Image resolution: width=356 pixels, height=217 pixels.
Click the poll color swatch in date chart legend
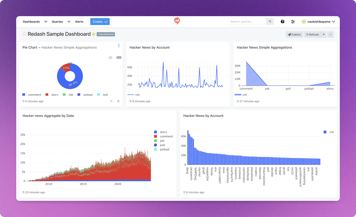click(x=155, y=145)
